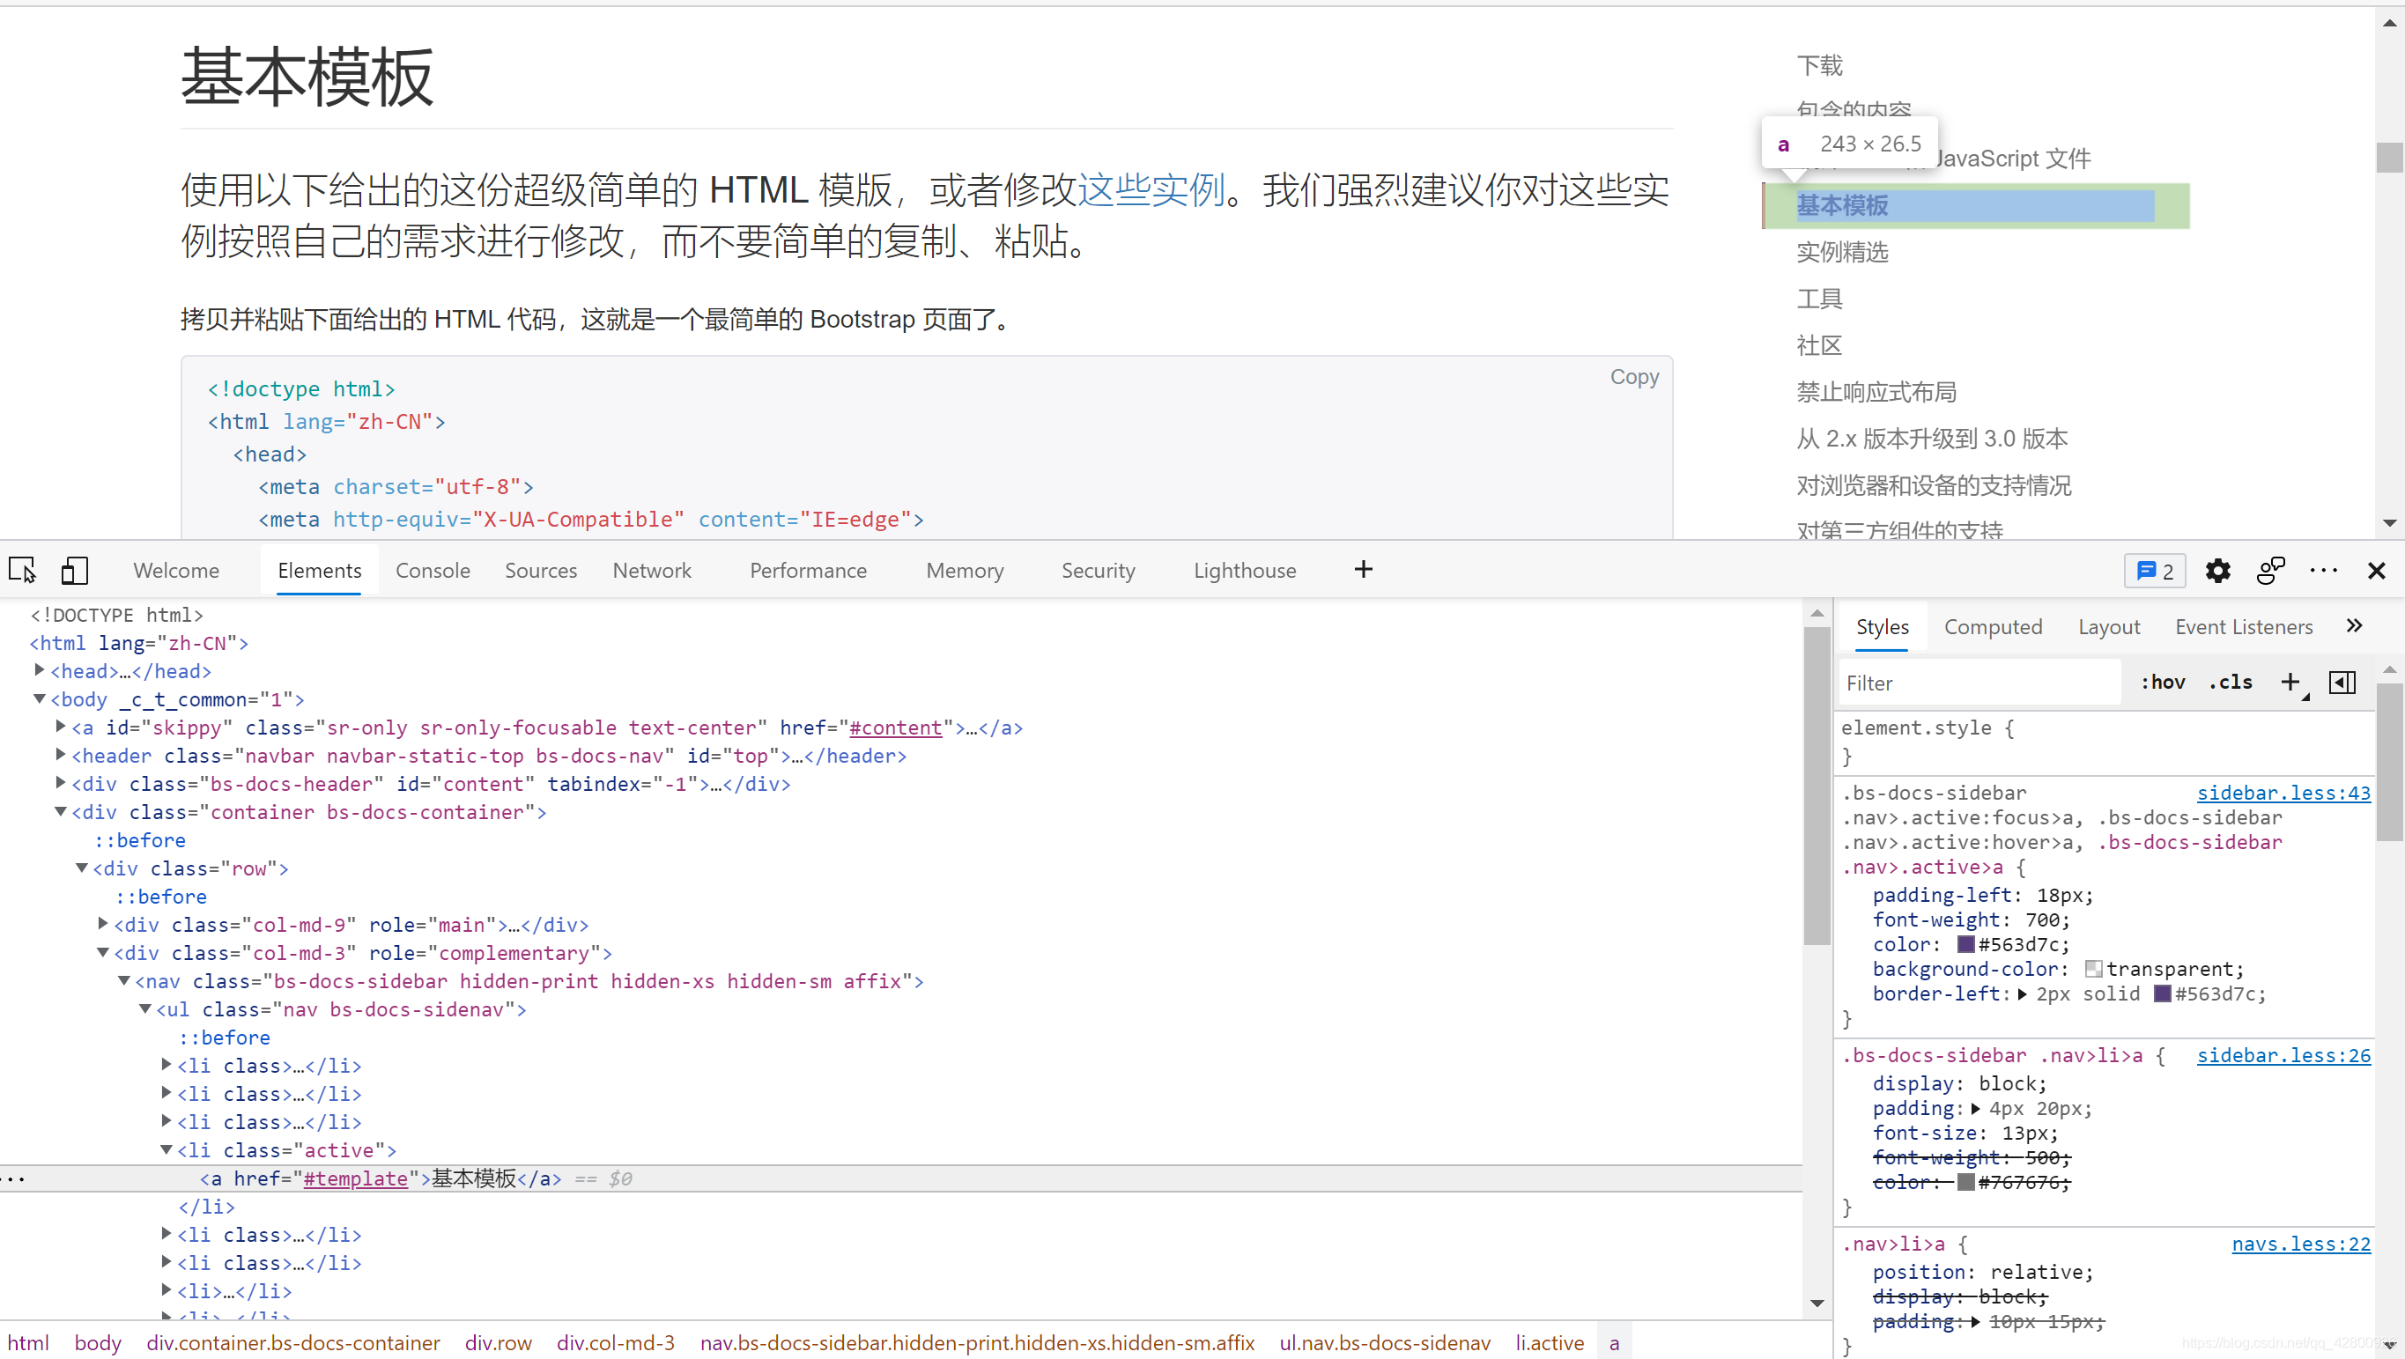This screenshot has width=2405, height=1359.
Task: Click the feedback person icon
Action: (2269, 571)
